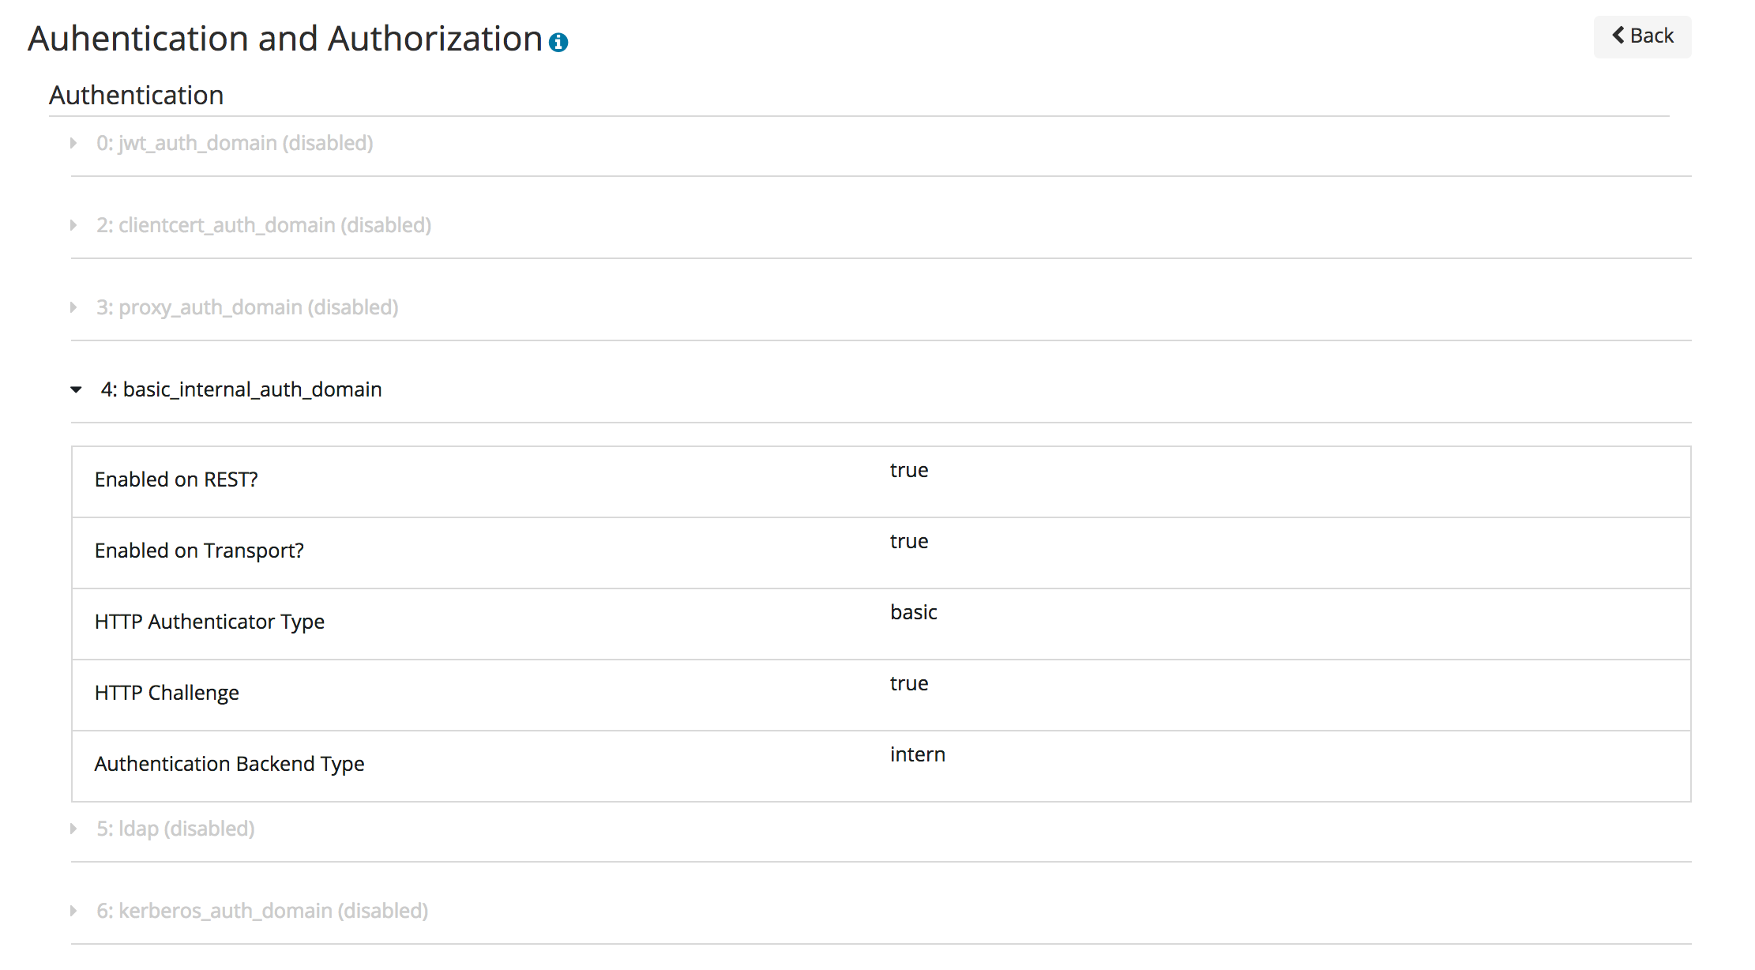This screenshot has width=1755, height=970.
Task: Click the Authentication section heading
Action: [x=136, y=95]
